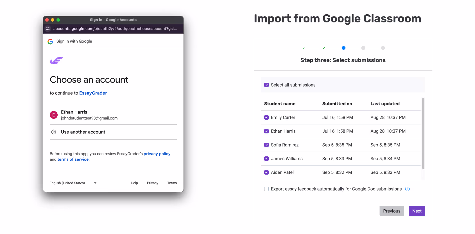Click Aiden Patel's last updated Sep 5, 8:33 PM
The height and width of the screenshot is (234, 475).
click(x=385, y=172)
